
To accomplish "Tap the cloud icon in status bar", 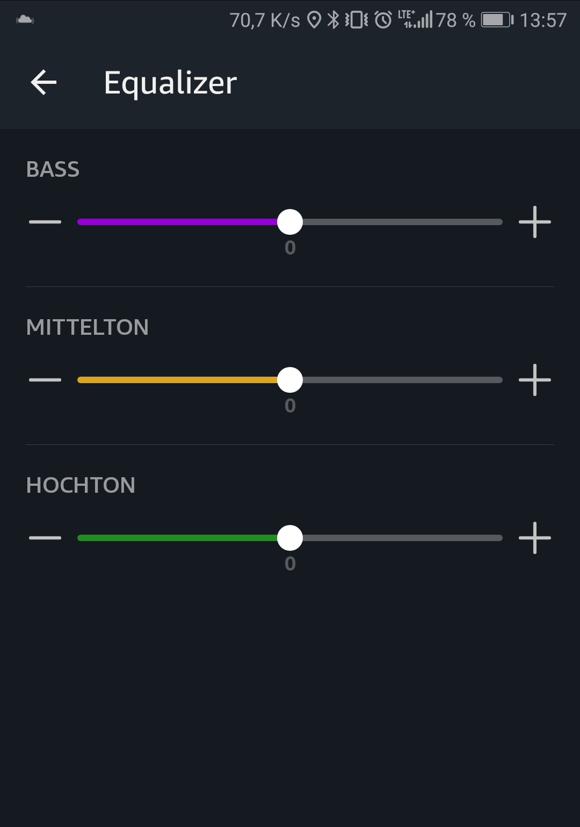I will [25, 20].
